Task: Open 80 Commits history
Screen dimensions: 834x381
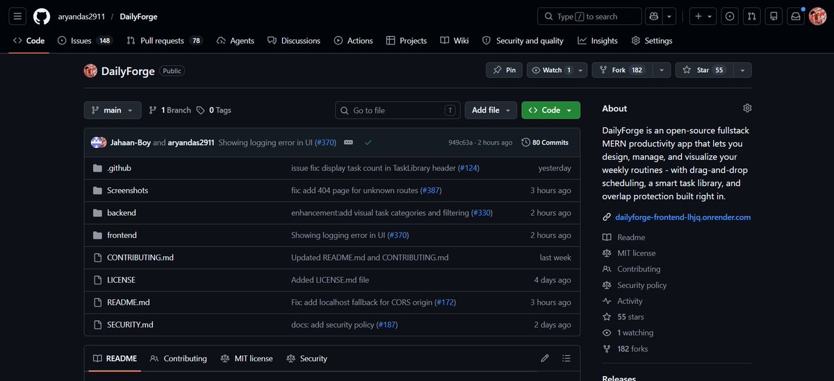Action: pos(545,142)
